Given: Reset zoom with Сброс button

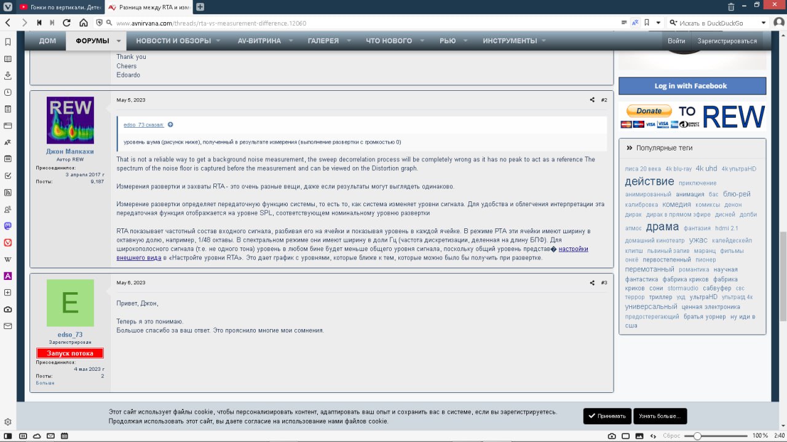Looking at the screenshot, I should pyautogui.click(x=672, y=436).
